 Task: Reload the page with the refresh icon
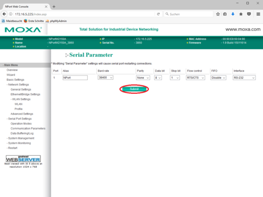tap(158, 14)
